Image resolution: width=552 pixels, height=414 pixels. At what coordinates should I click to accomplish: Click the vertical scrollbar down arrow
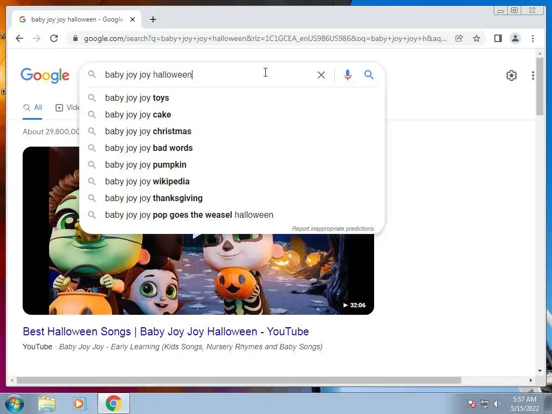(540, 371)
